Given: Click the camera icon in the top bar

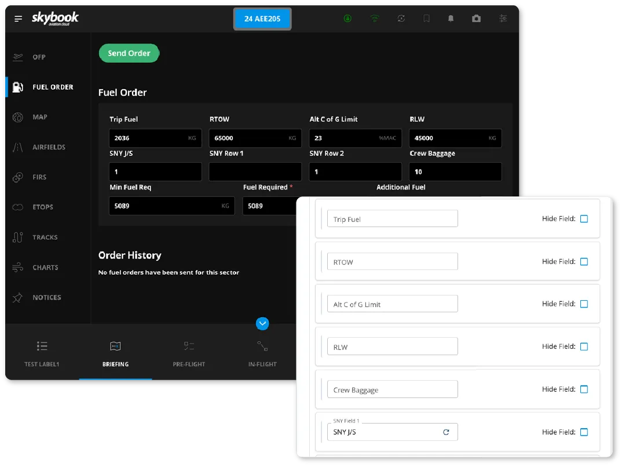Looking at the screenshot, I should pos(476,18).
